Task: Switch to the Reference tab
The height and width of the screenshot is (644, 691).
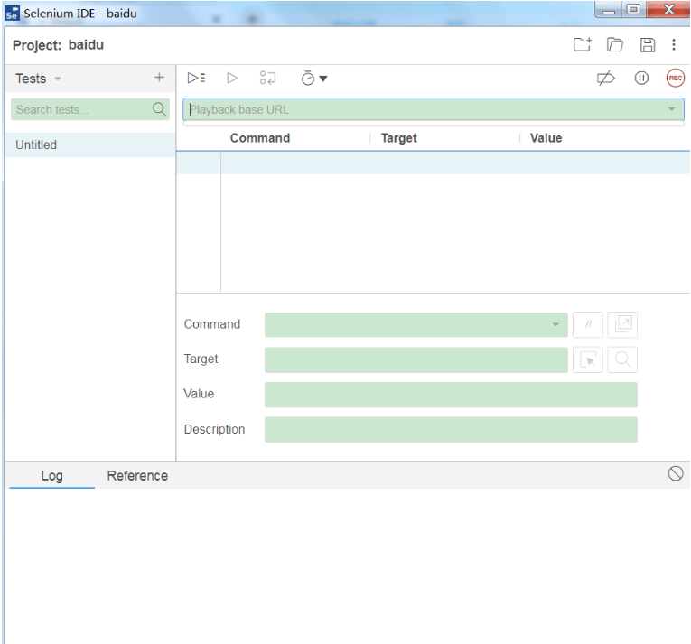Action: click(x=137, y=476)
